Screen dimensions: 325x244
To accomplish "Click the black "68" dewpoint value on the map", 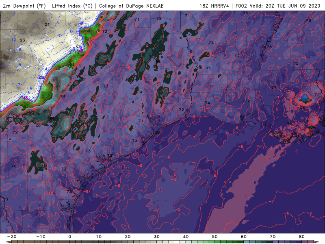I will (52, 118).
